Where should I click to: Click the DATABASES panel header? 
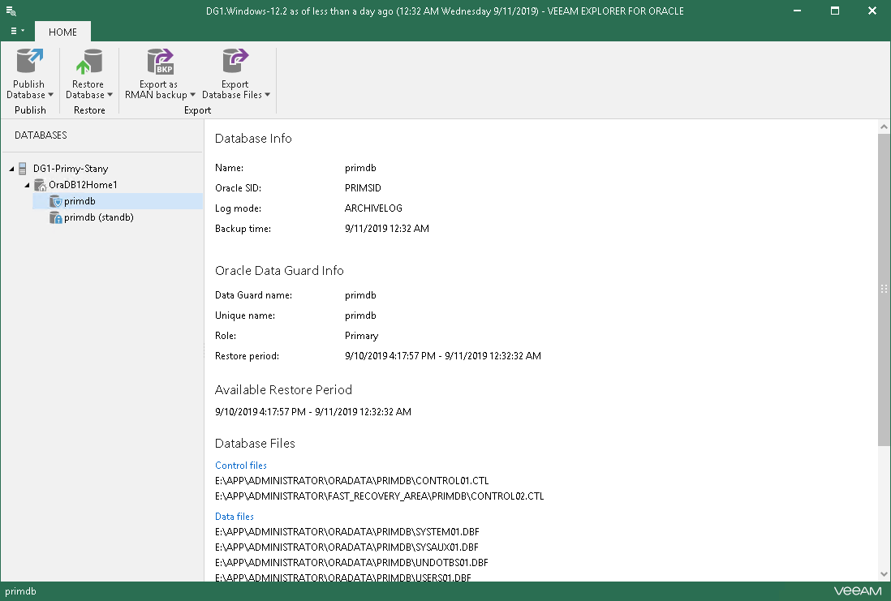pyautogui.click(x=41, y=135)
